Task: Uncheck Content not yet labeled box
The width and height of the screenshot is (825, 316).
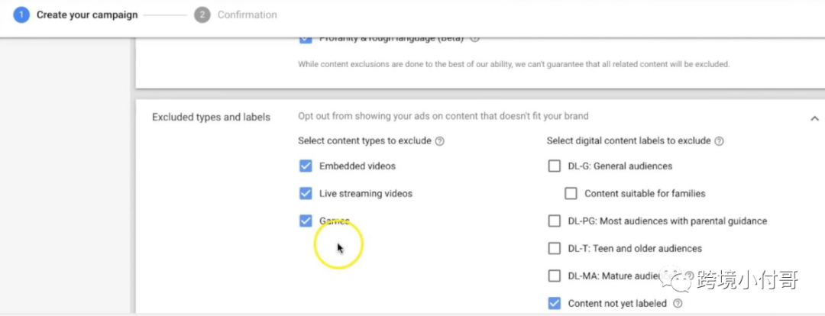Action: coord(554,303)
